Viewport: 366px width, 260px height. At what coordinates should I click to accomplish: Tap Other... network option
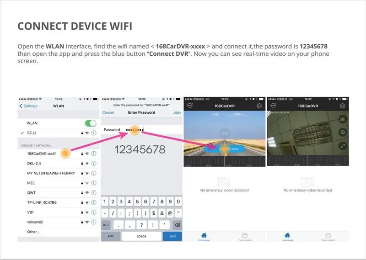59,232
